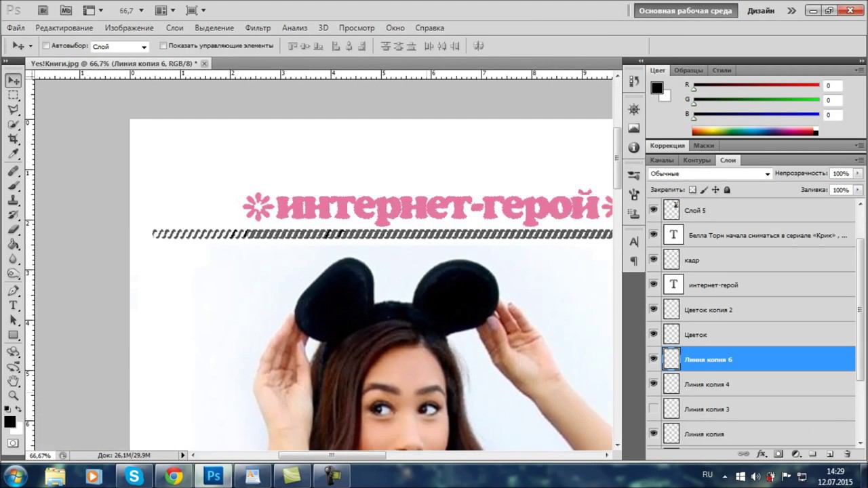Switch to the 'Образцы' tab
This screenshot has height=488, width=868.
click(688, 70)
